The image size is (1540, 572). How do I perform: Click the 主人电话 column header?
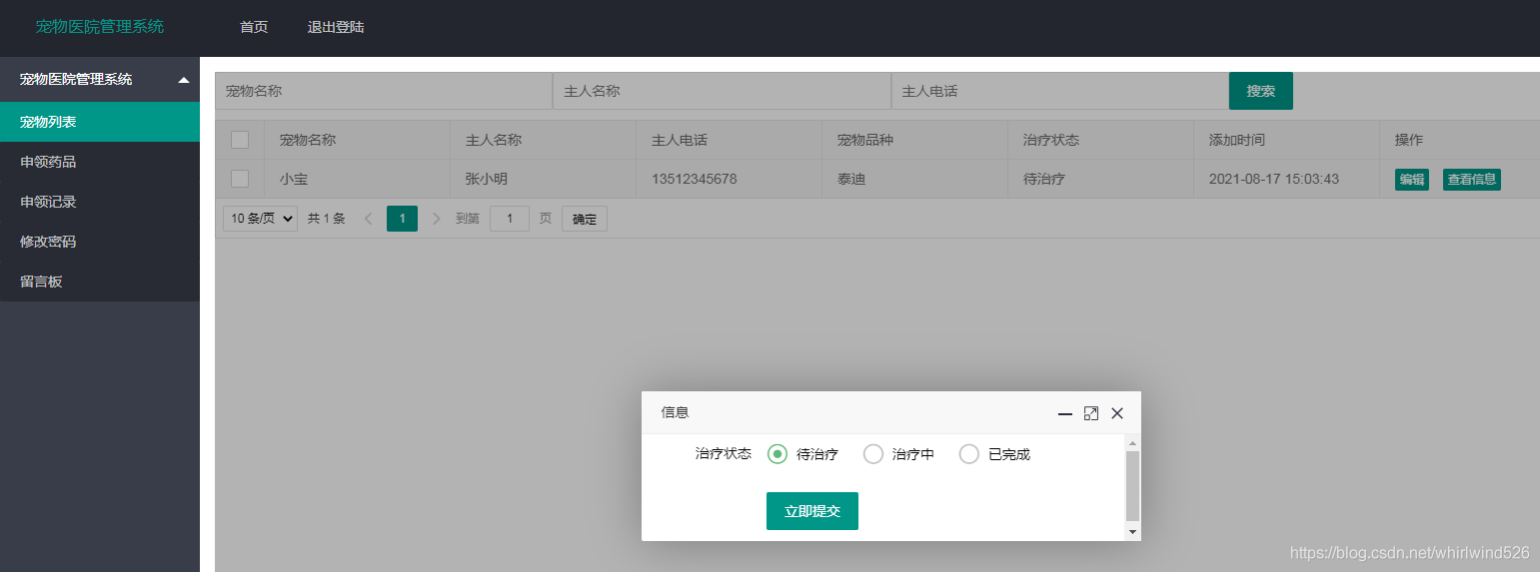point(729,140)
